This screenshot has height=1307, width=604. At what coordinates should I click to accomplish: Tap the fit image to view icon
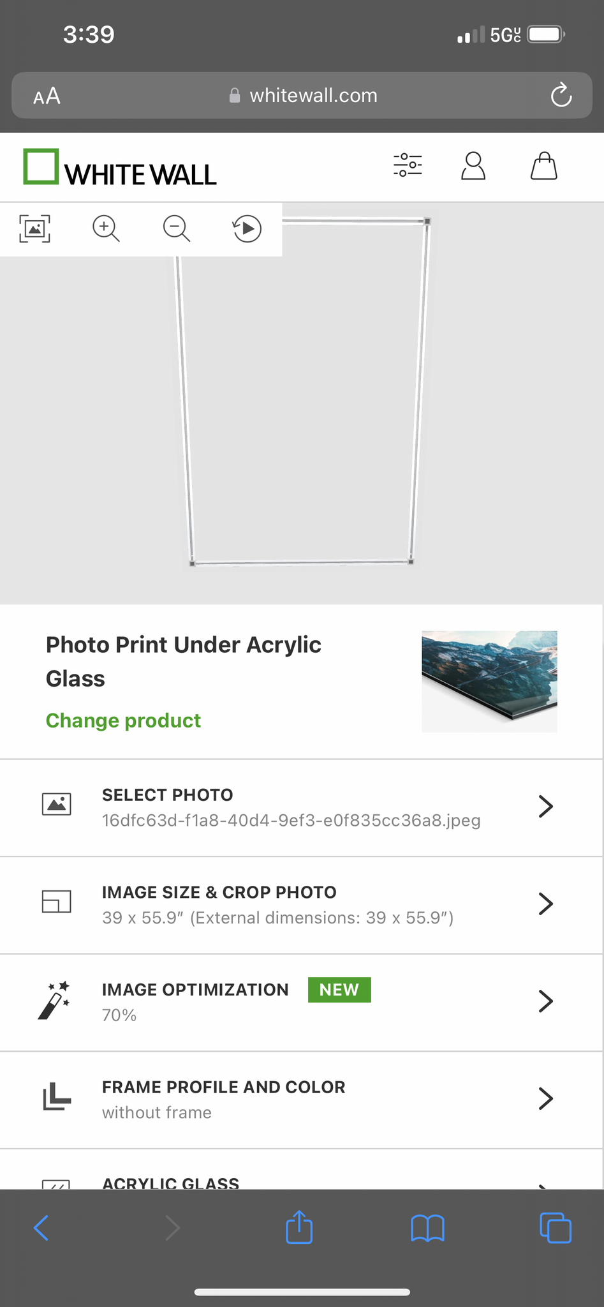pos(35,228)
